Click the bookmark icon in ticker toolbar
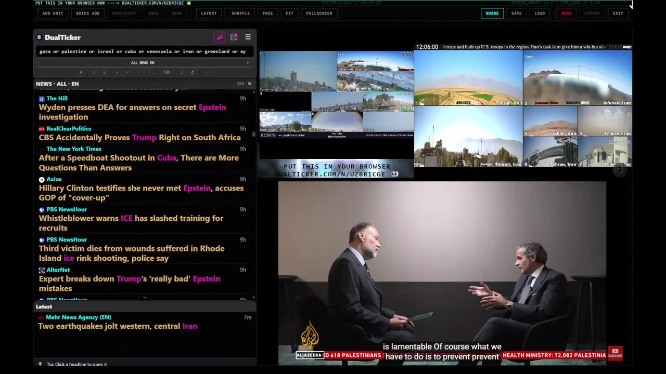666x374 pixels. pos(182,72)
